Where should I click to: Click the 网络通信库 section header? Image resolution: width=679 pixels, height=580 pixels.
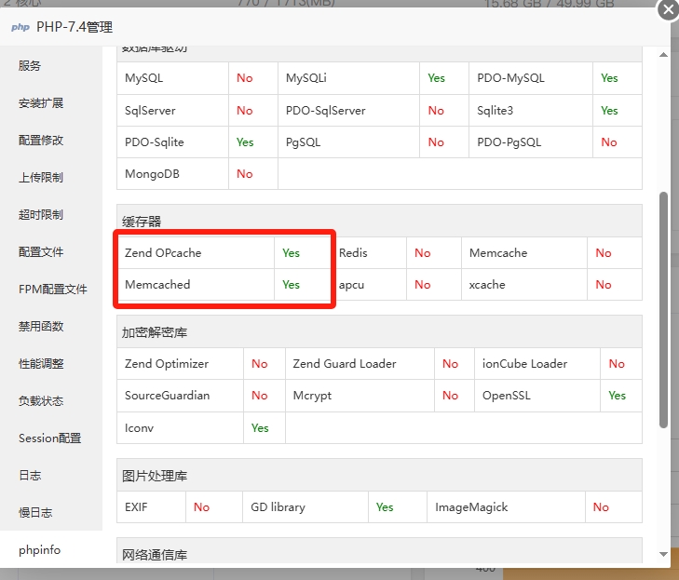379,551
